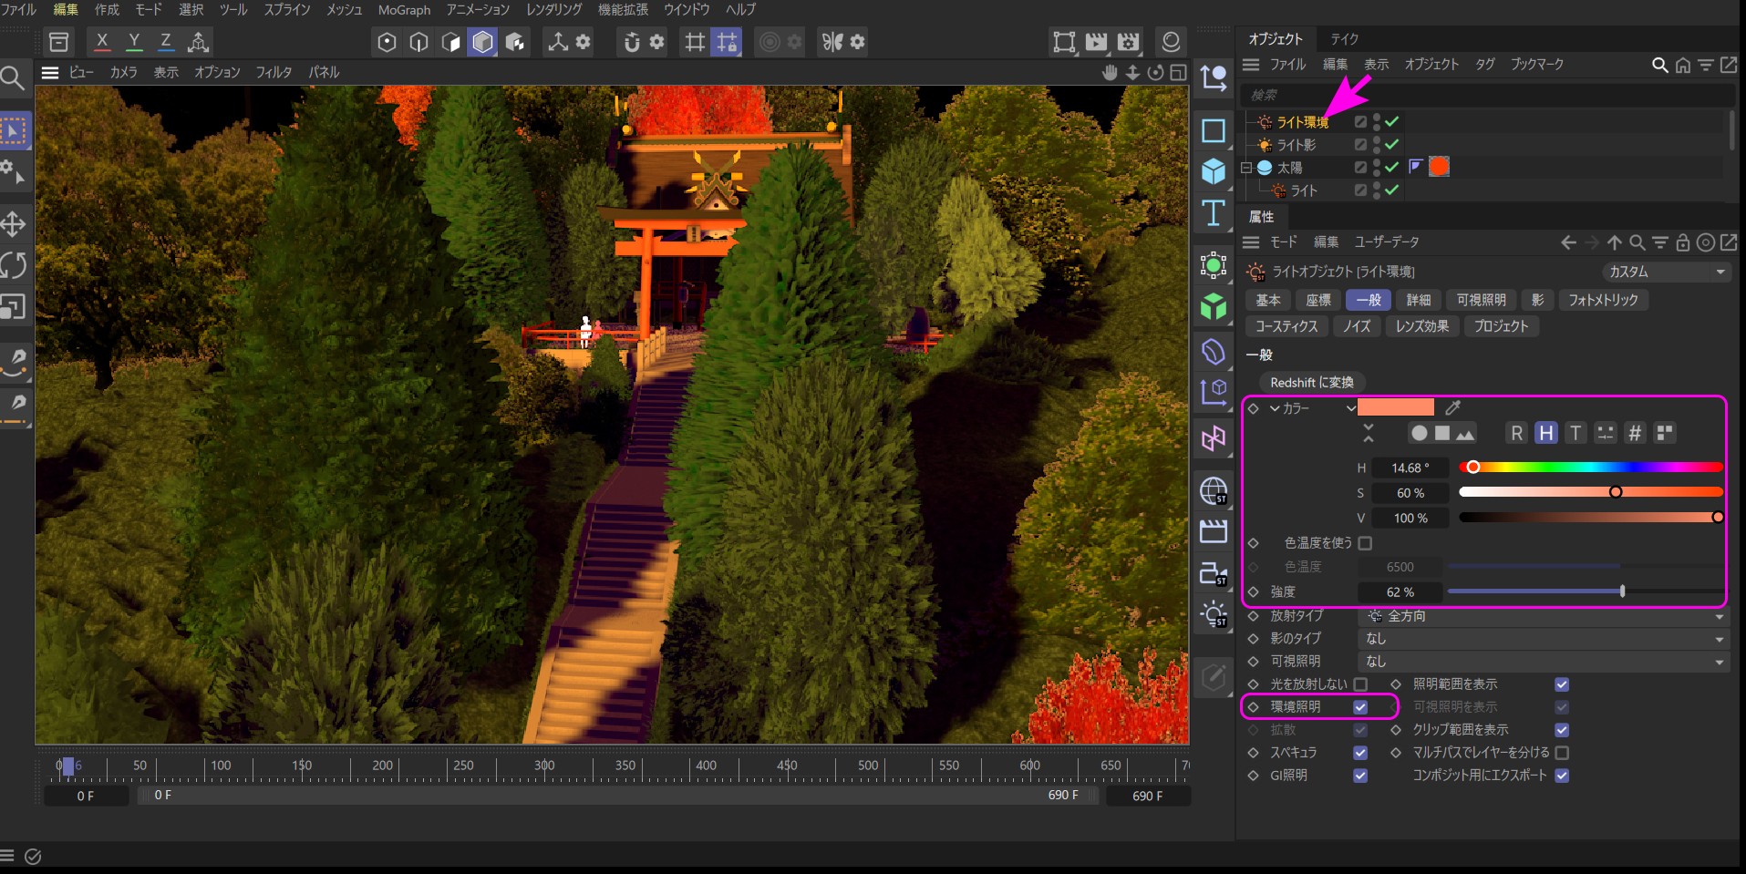Select the Rotate tool in left toolbar

coord(13,265)
